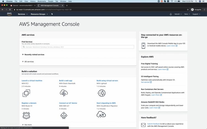Viewport: 207px width, 129px height.
Task: Click the CloudEndure migration cloud icon
Action: pyautogui.click(x=101, y=114)
